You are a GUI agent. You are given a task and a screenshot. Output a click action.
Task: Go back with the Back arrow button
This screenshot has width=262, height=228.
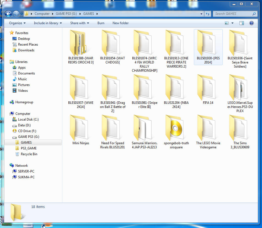[8, 14]
